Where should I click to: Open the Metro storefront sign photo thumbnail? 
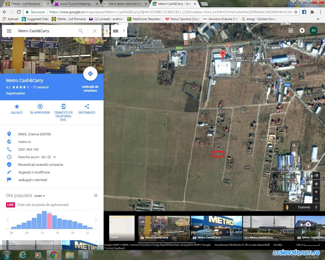tap(216, 228)
